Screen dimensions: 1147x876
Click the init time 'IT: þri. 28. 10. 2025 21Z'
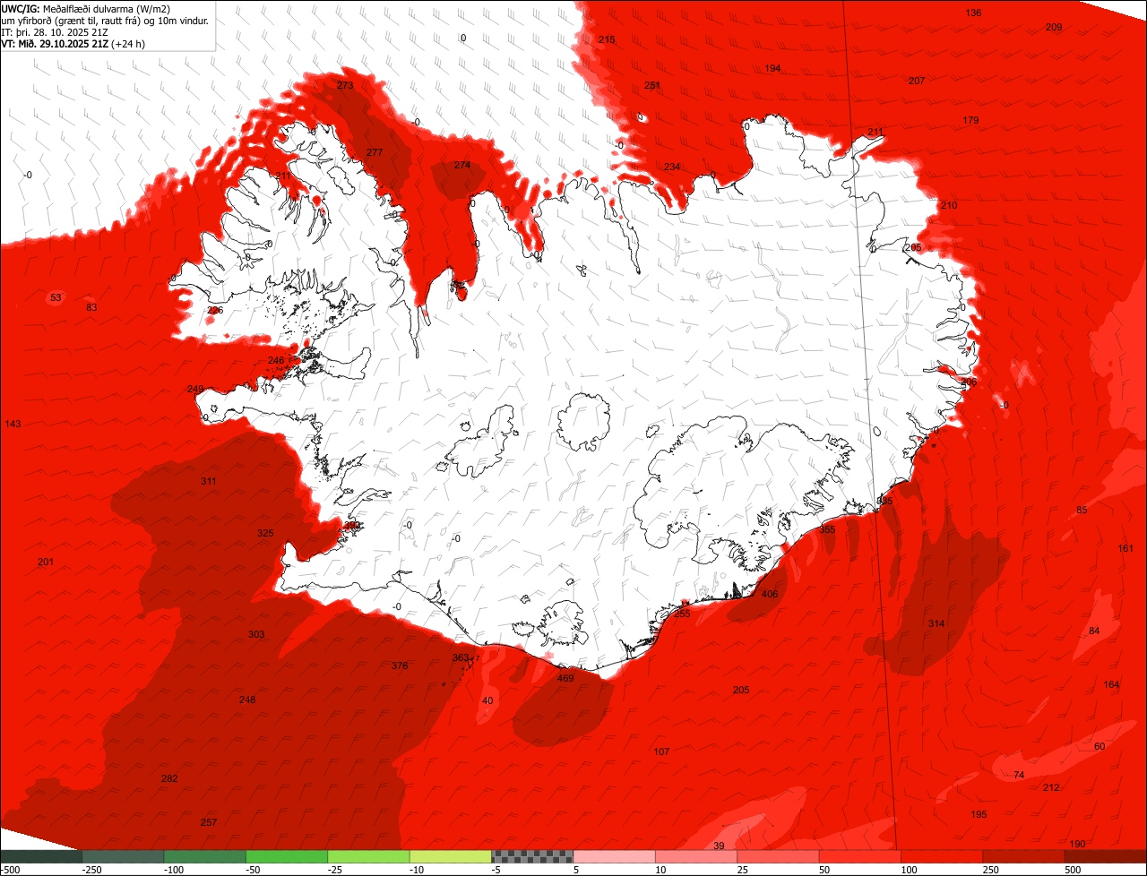pyautogui.click(x=55, y=32)
